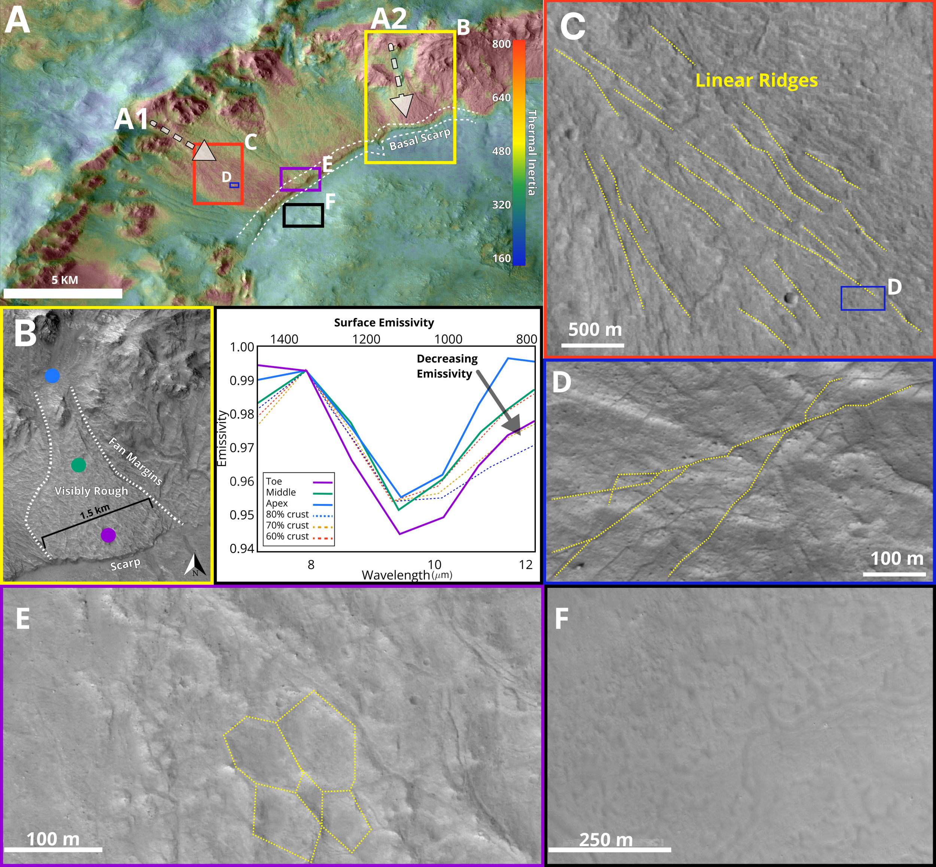Click the purple Toe dot in panel B
The height and width of the screenshot is (867, 936).
pos(108,535)
